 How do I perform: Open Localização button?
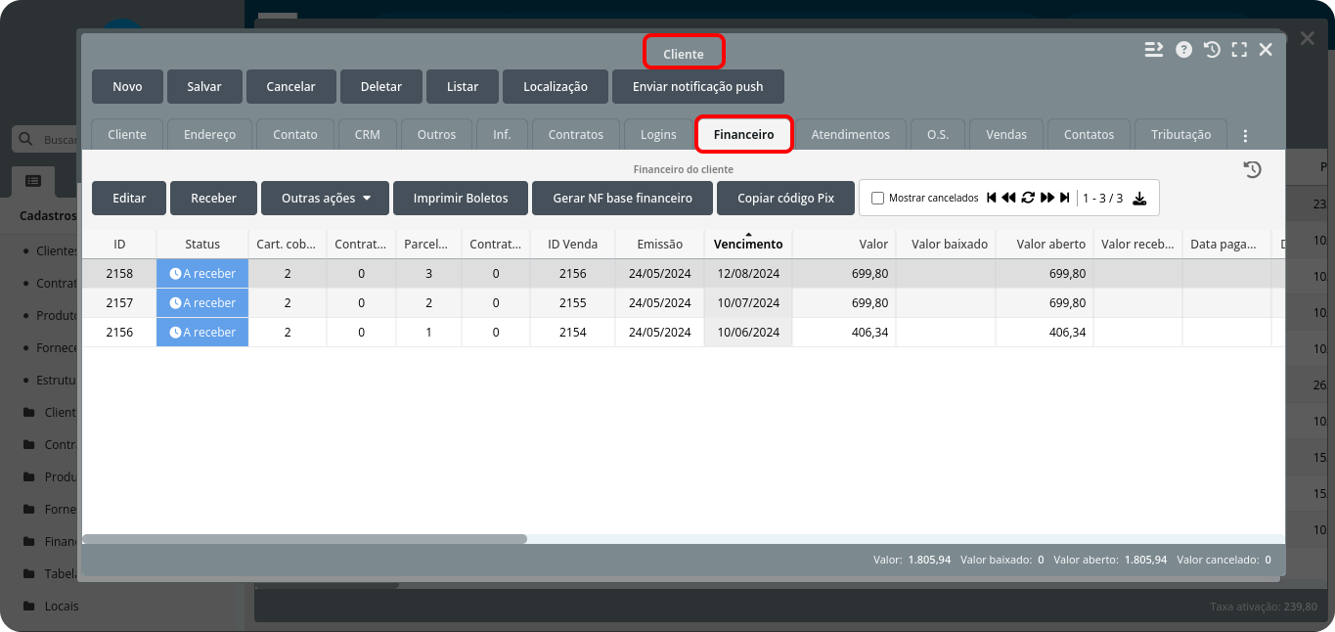tap(556, 86)
